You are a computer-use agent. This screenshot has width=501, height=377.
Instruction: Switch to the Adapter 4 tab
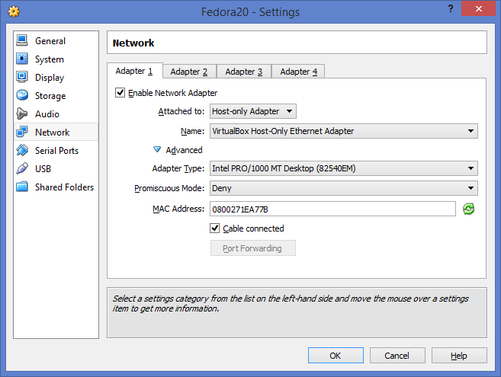(x=298, y=72)
